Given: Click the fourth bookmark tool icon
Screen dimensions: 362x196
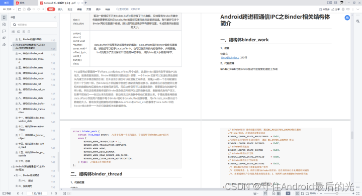Looking at the screenshot, I should (29, 32).
